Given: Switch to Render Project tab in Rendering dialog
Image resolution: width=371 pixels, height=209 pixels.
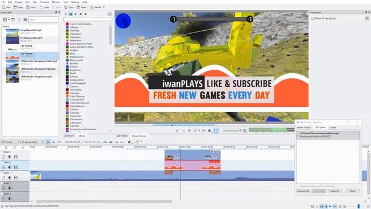Looking at the screenshot, I should (304, 128).
